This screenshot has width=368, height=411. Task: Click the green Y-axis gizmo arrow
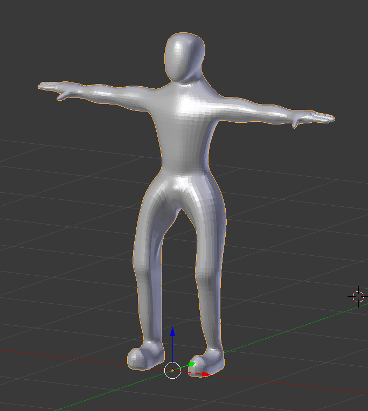(191, 365)
